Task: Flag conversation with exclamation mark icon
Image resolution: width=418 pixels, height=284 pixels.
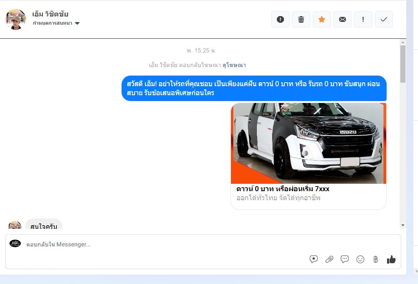Action: 363,20
